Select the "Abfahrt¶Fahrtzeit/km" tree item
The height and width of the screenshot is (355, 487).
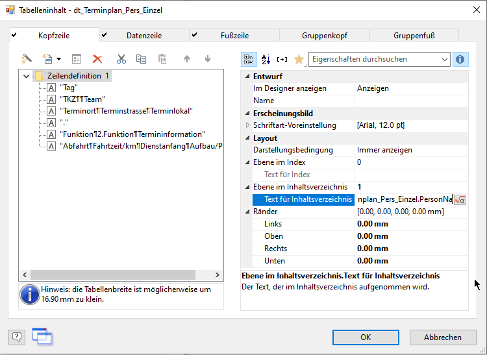(x=141, y=146)
